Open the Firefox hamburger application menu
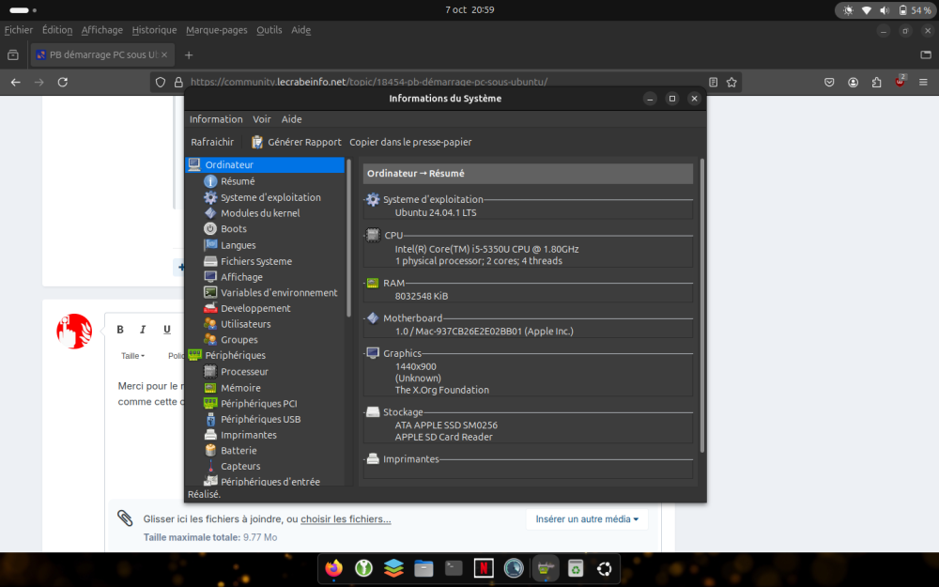This screenshot has width=939, height=587. click(x=923, y=83)
